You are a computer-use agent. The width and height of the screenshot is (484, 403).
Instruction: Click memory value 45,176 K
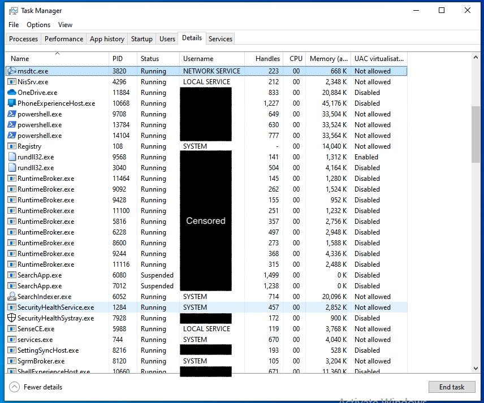click(334, 103)
